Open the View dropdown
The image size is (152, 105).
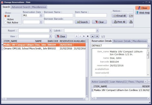point(50,36)
